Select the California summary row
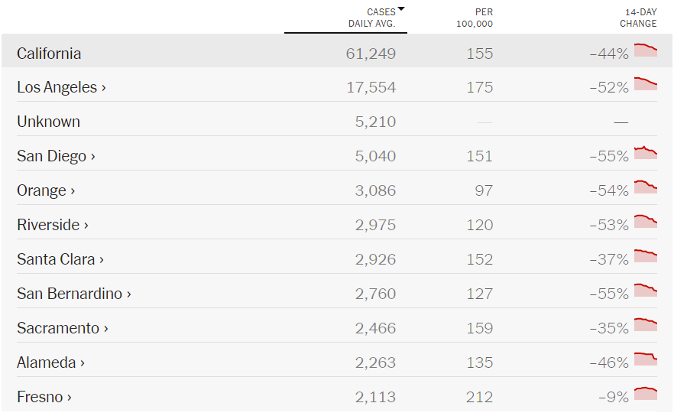Viewport: 674px width, 416px height. point(337,50)
